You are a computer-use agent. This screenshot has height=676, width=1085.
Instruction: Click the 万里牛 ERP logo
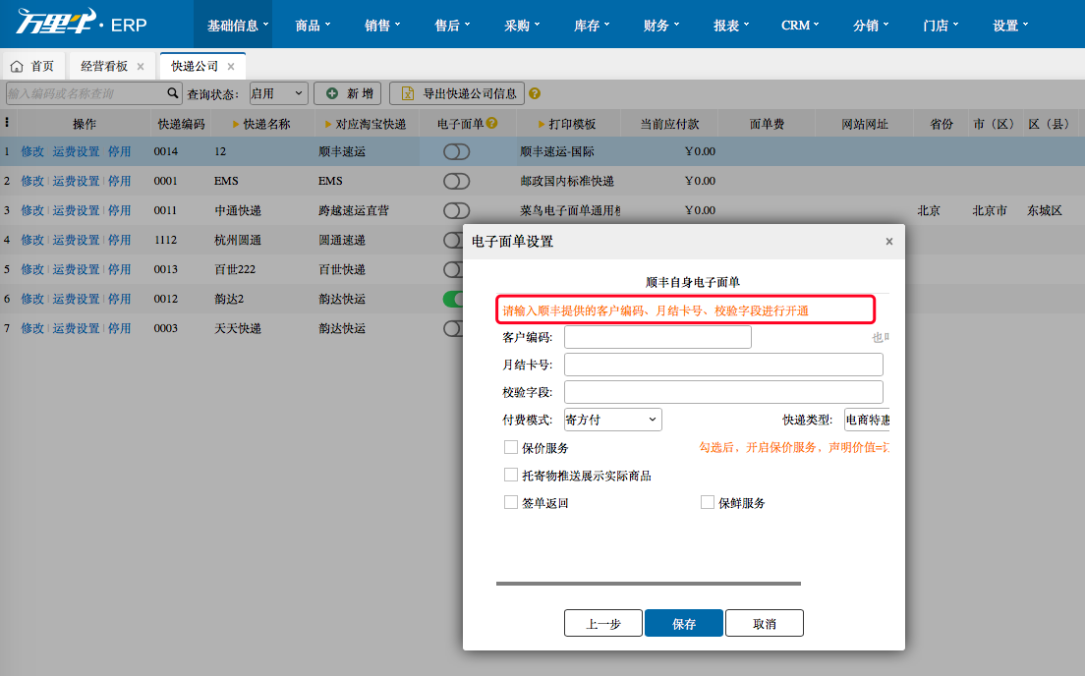pyautogui.click(x=82, y=23)
